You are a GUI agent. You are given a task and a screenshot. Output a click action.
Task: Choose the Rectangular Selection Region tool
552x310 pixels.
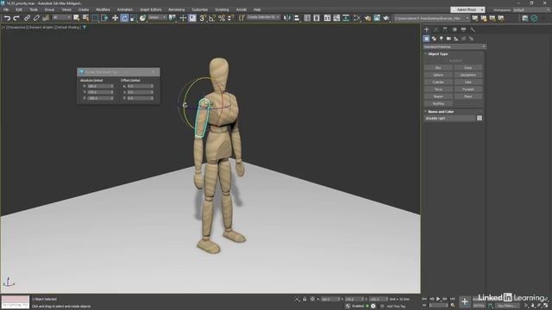(x=95, y=18)
